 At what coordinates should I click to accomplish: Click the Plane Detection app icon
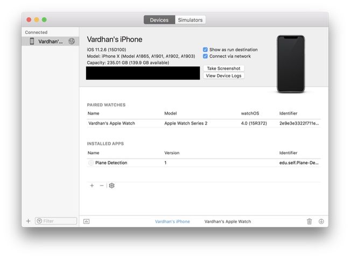[91, 163]
